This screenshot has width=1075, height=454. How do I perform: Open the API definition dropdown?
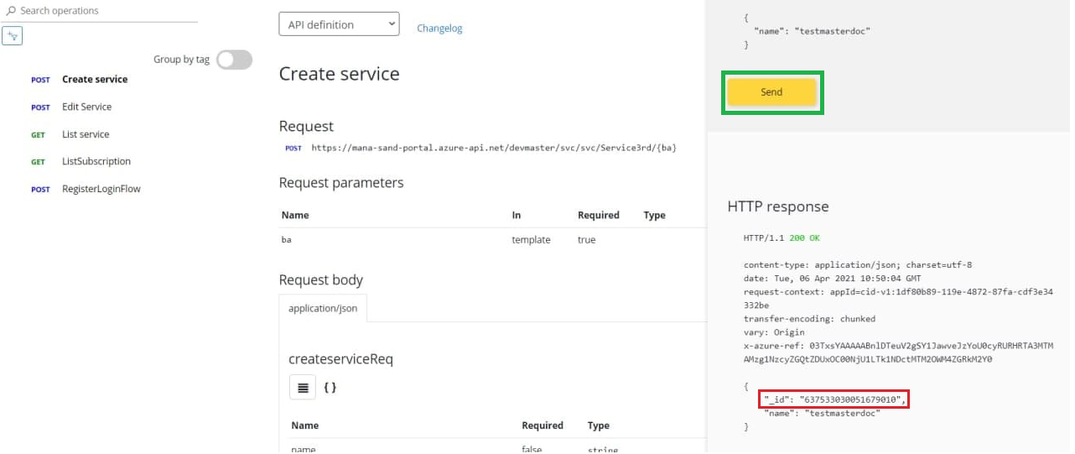[339, 25]
